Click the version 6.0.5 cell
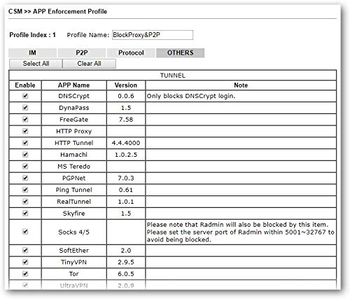The image size is (350, 299). [x=126, y=274]
